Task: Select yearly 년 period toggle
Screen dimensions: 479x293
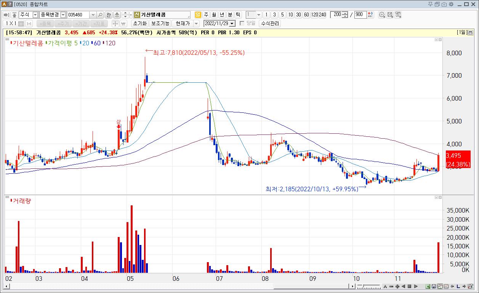Action: point(222,14)
